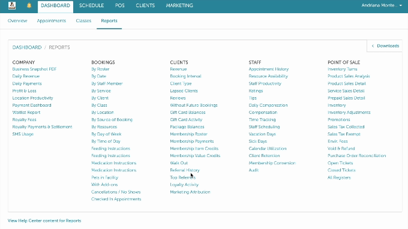Open bookings By Roster report
408x229 pixels.
[100, 69]
